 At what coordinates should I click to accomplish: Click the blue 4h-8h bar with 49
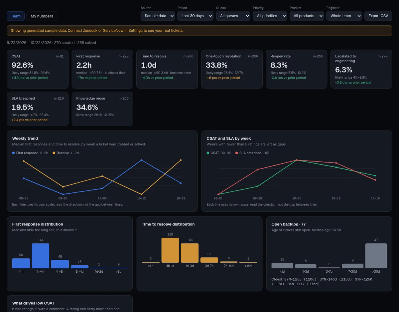pos(60,264)
